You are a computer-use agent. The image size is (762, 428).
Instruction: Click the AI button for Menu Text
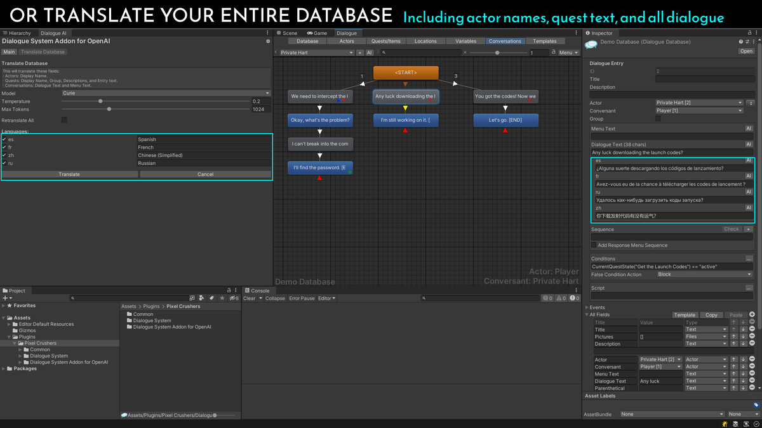pyautogui.click(x=749, y=129)
